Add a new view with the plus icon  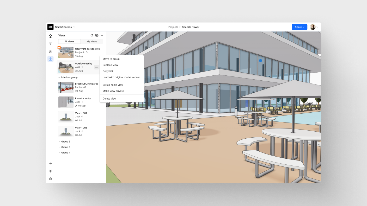coord(102,35)
